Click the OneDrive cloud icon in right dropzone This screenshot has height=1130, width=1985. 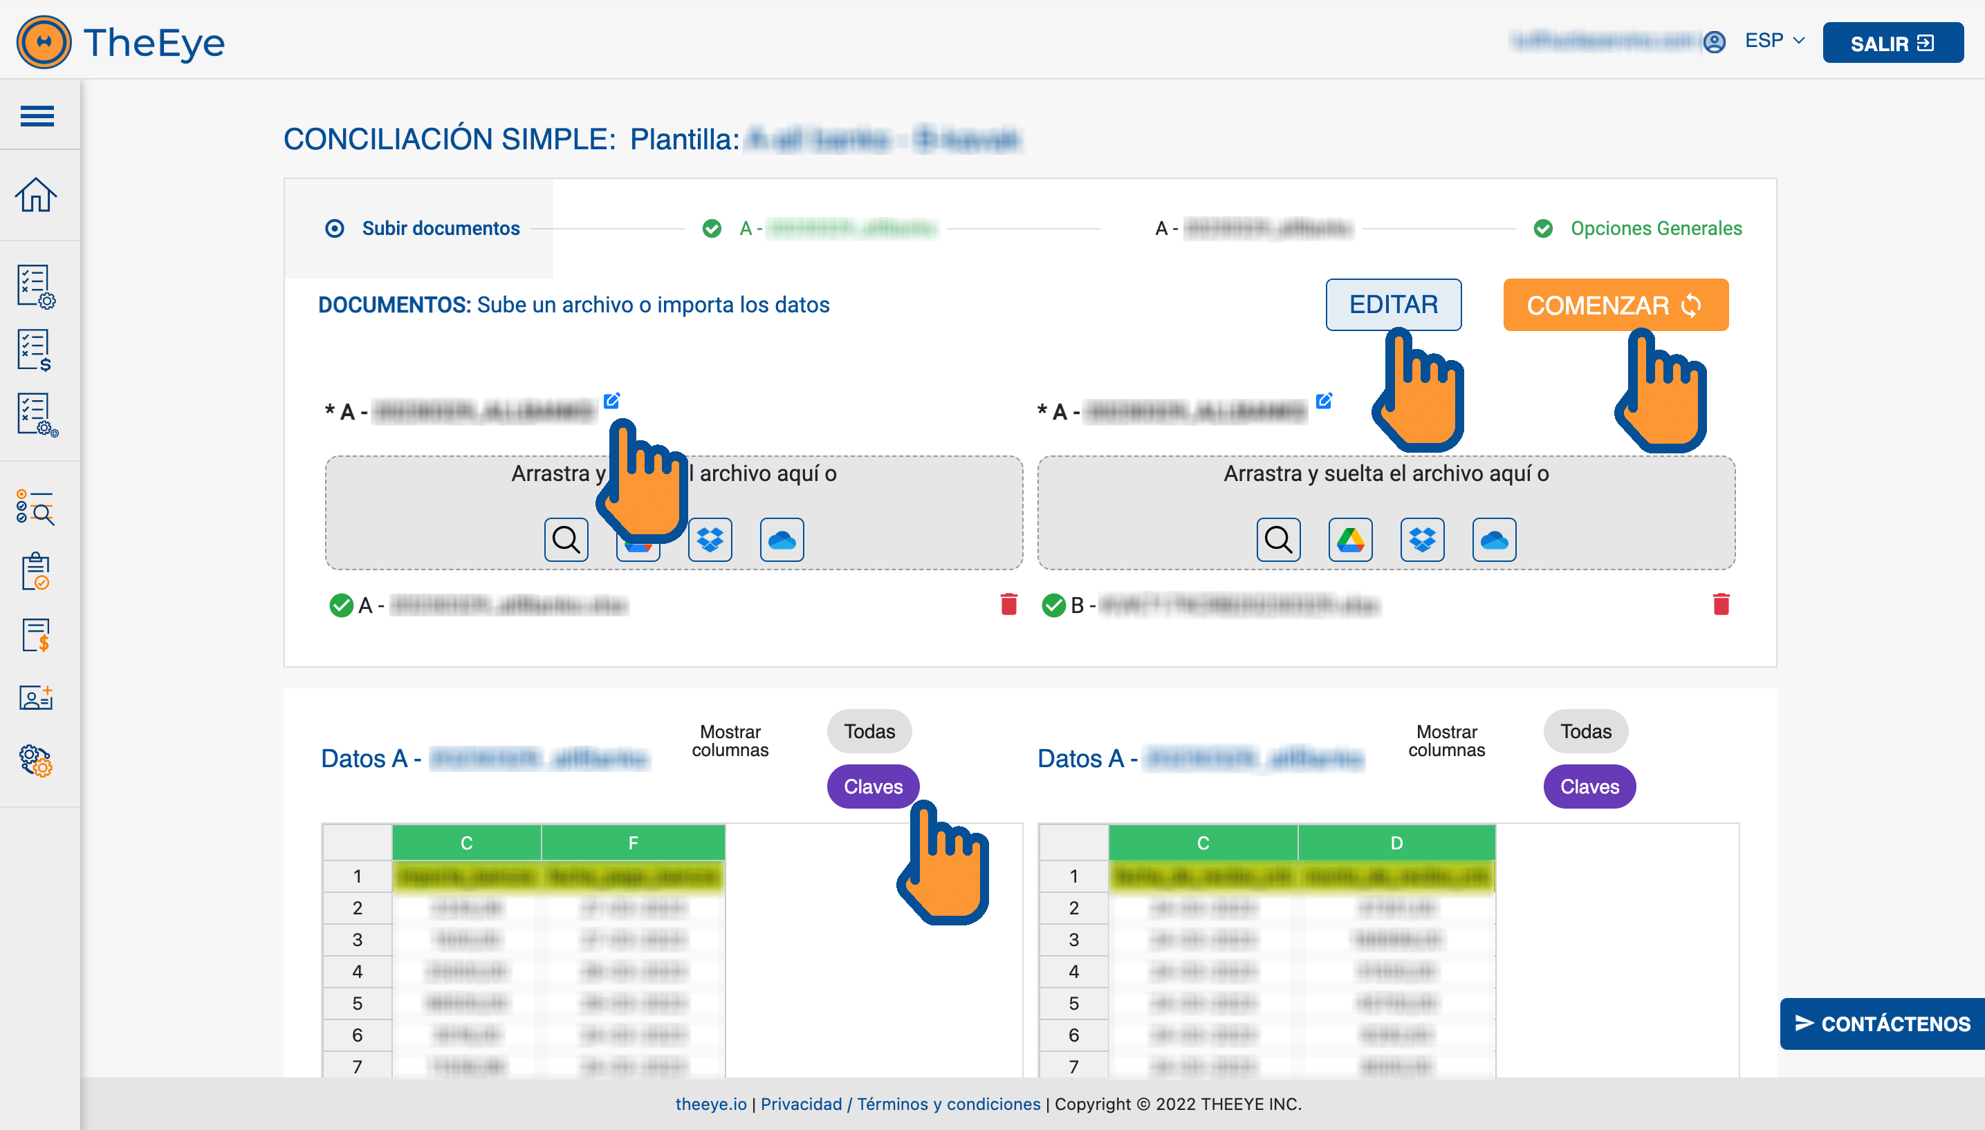[x=1493, y=539]
